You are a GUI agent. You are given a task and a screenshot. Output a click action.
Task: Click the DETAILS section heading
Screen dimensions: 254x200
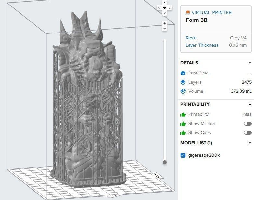coord(189,63)
